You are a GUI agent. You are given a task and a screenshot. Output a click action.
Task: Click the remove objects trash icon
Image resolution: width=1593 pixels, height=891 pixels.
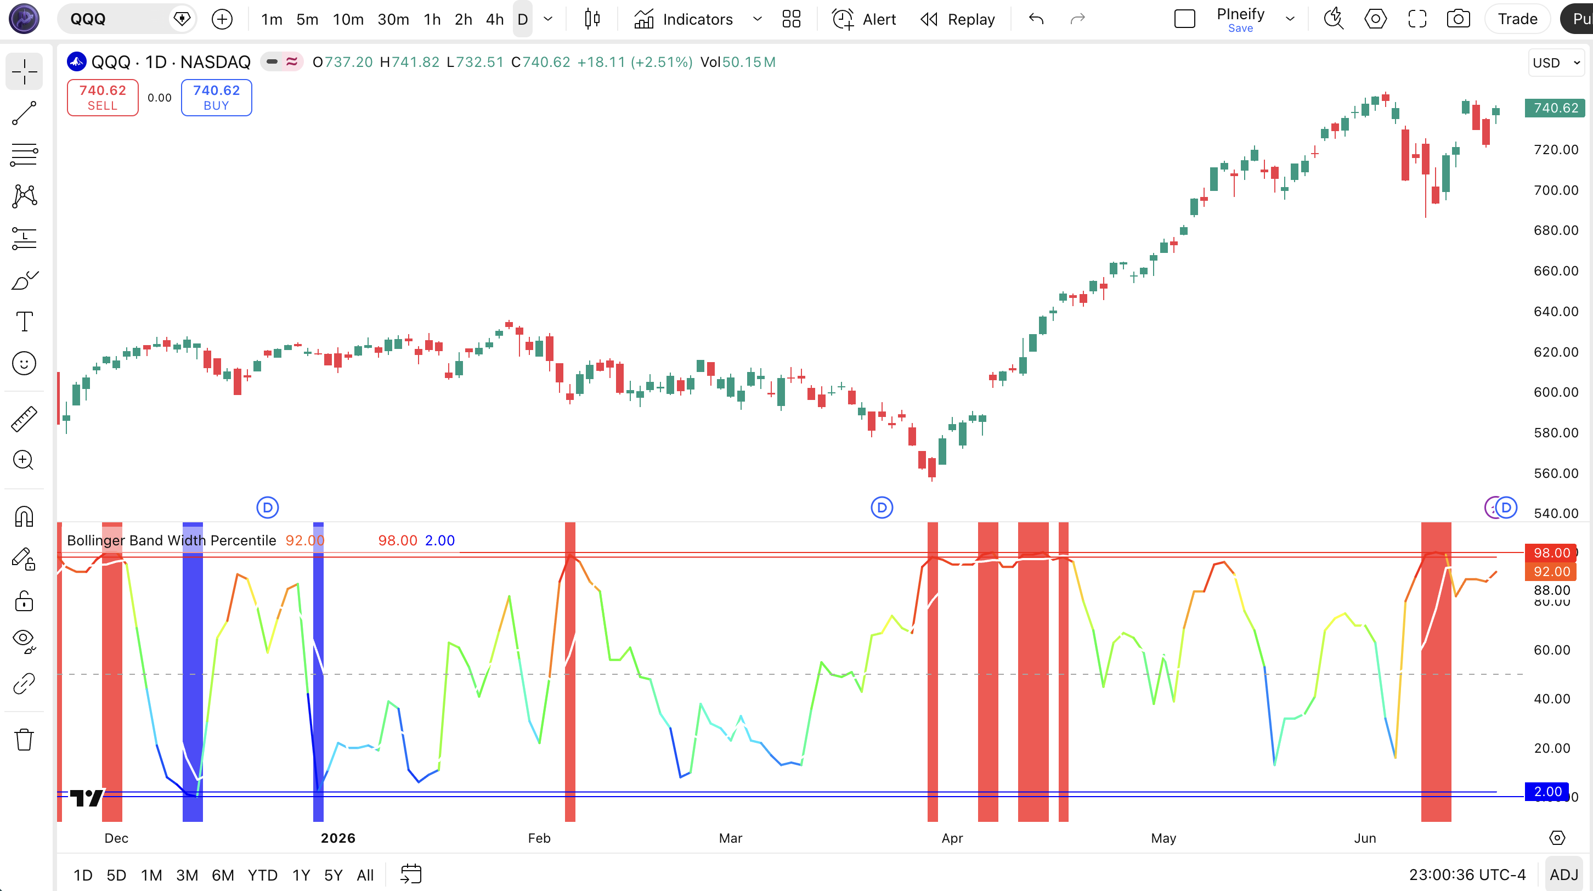[x=24, y=739]
